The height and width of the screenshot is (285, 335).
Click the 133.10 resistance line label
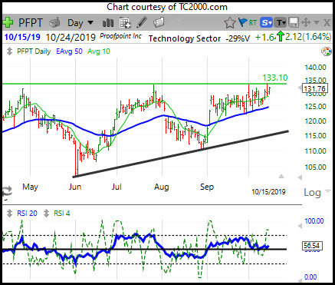click(275, 78)
